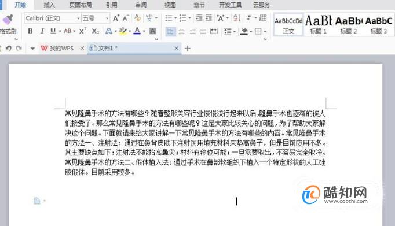The width and height of the screenshot is (395, 226).
Task: Click the character shading icon
Action: [152, 31]
